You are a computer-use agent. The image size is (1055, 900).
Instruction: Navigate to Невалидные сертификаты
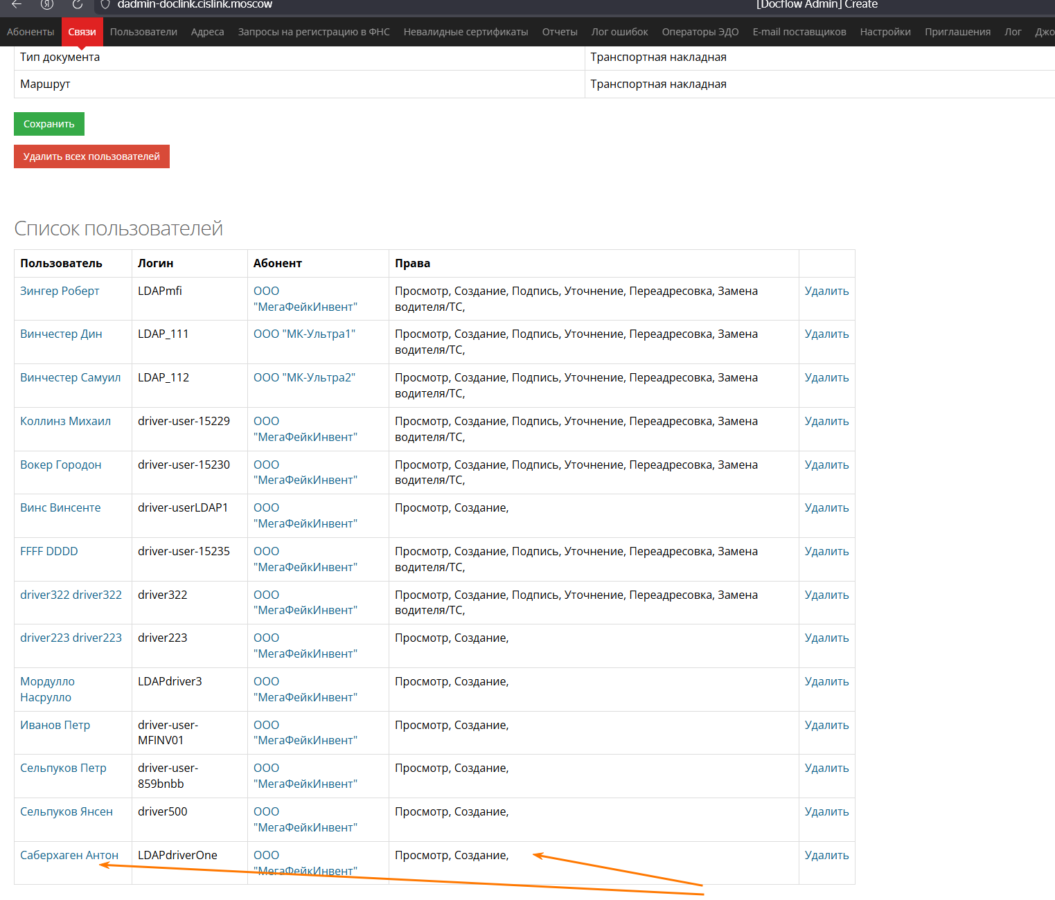click(x=466, y=32)
